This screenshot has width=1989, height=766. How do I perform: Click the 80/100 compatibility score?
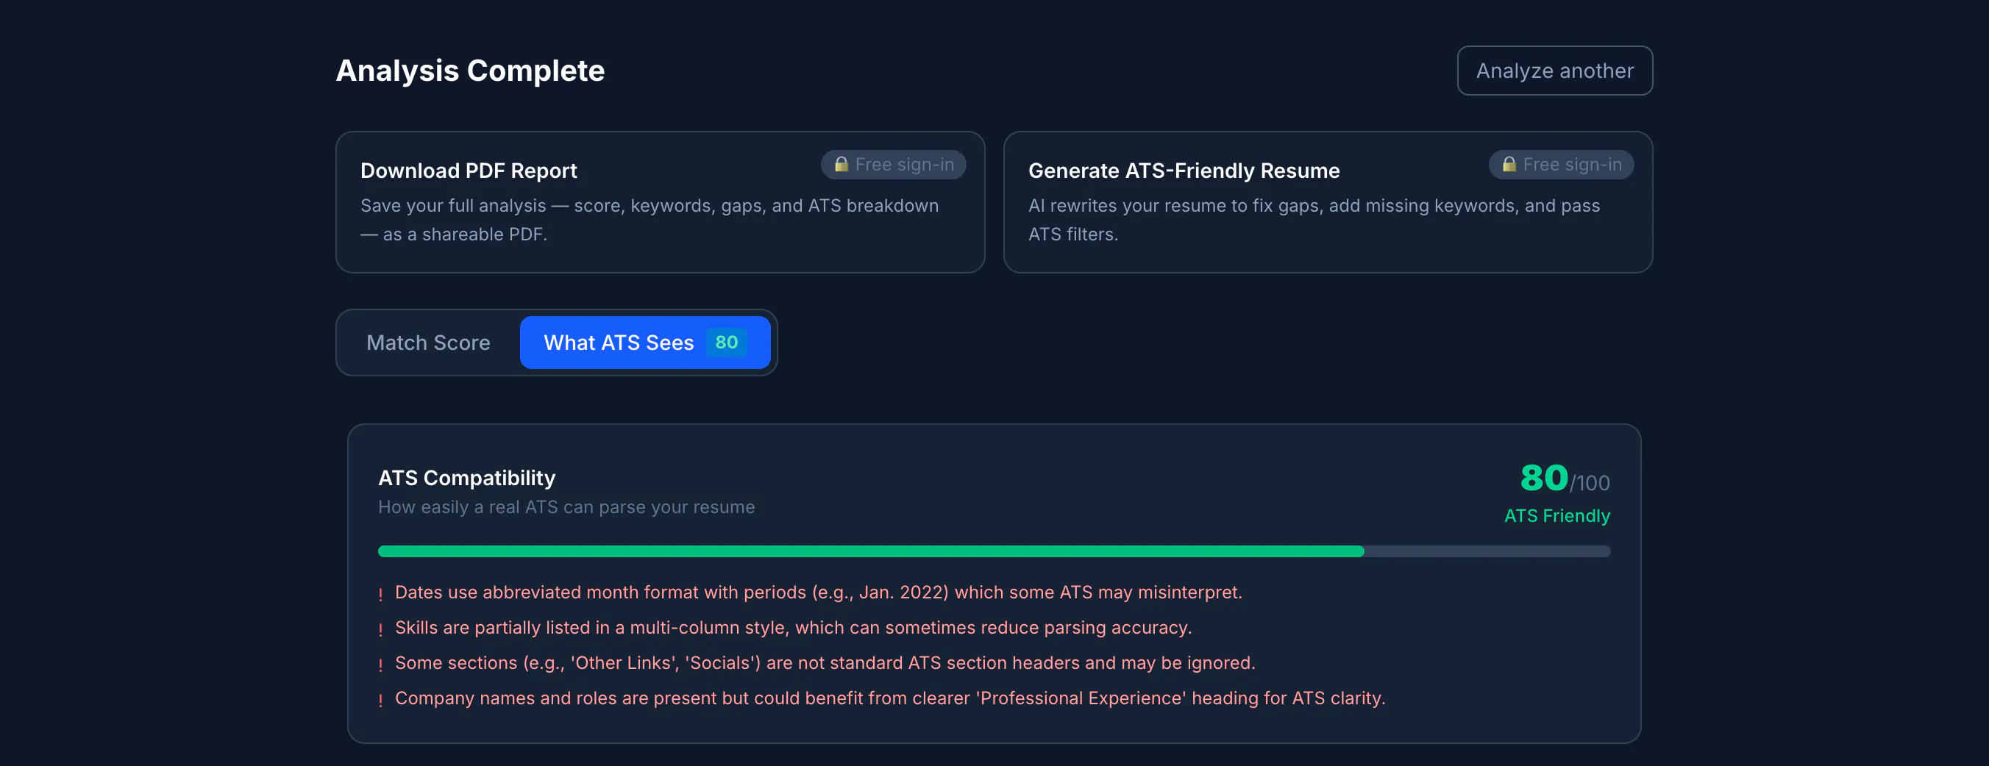point(1565,479)
